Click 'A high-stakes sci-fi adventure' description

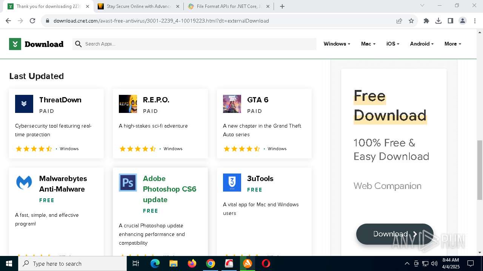[153, 126]
